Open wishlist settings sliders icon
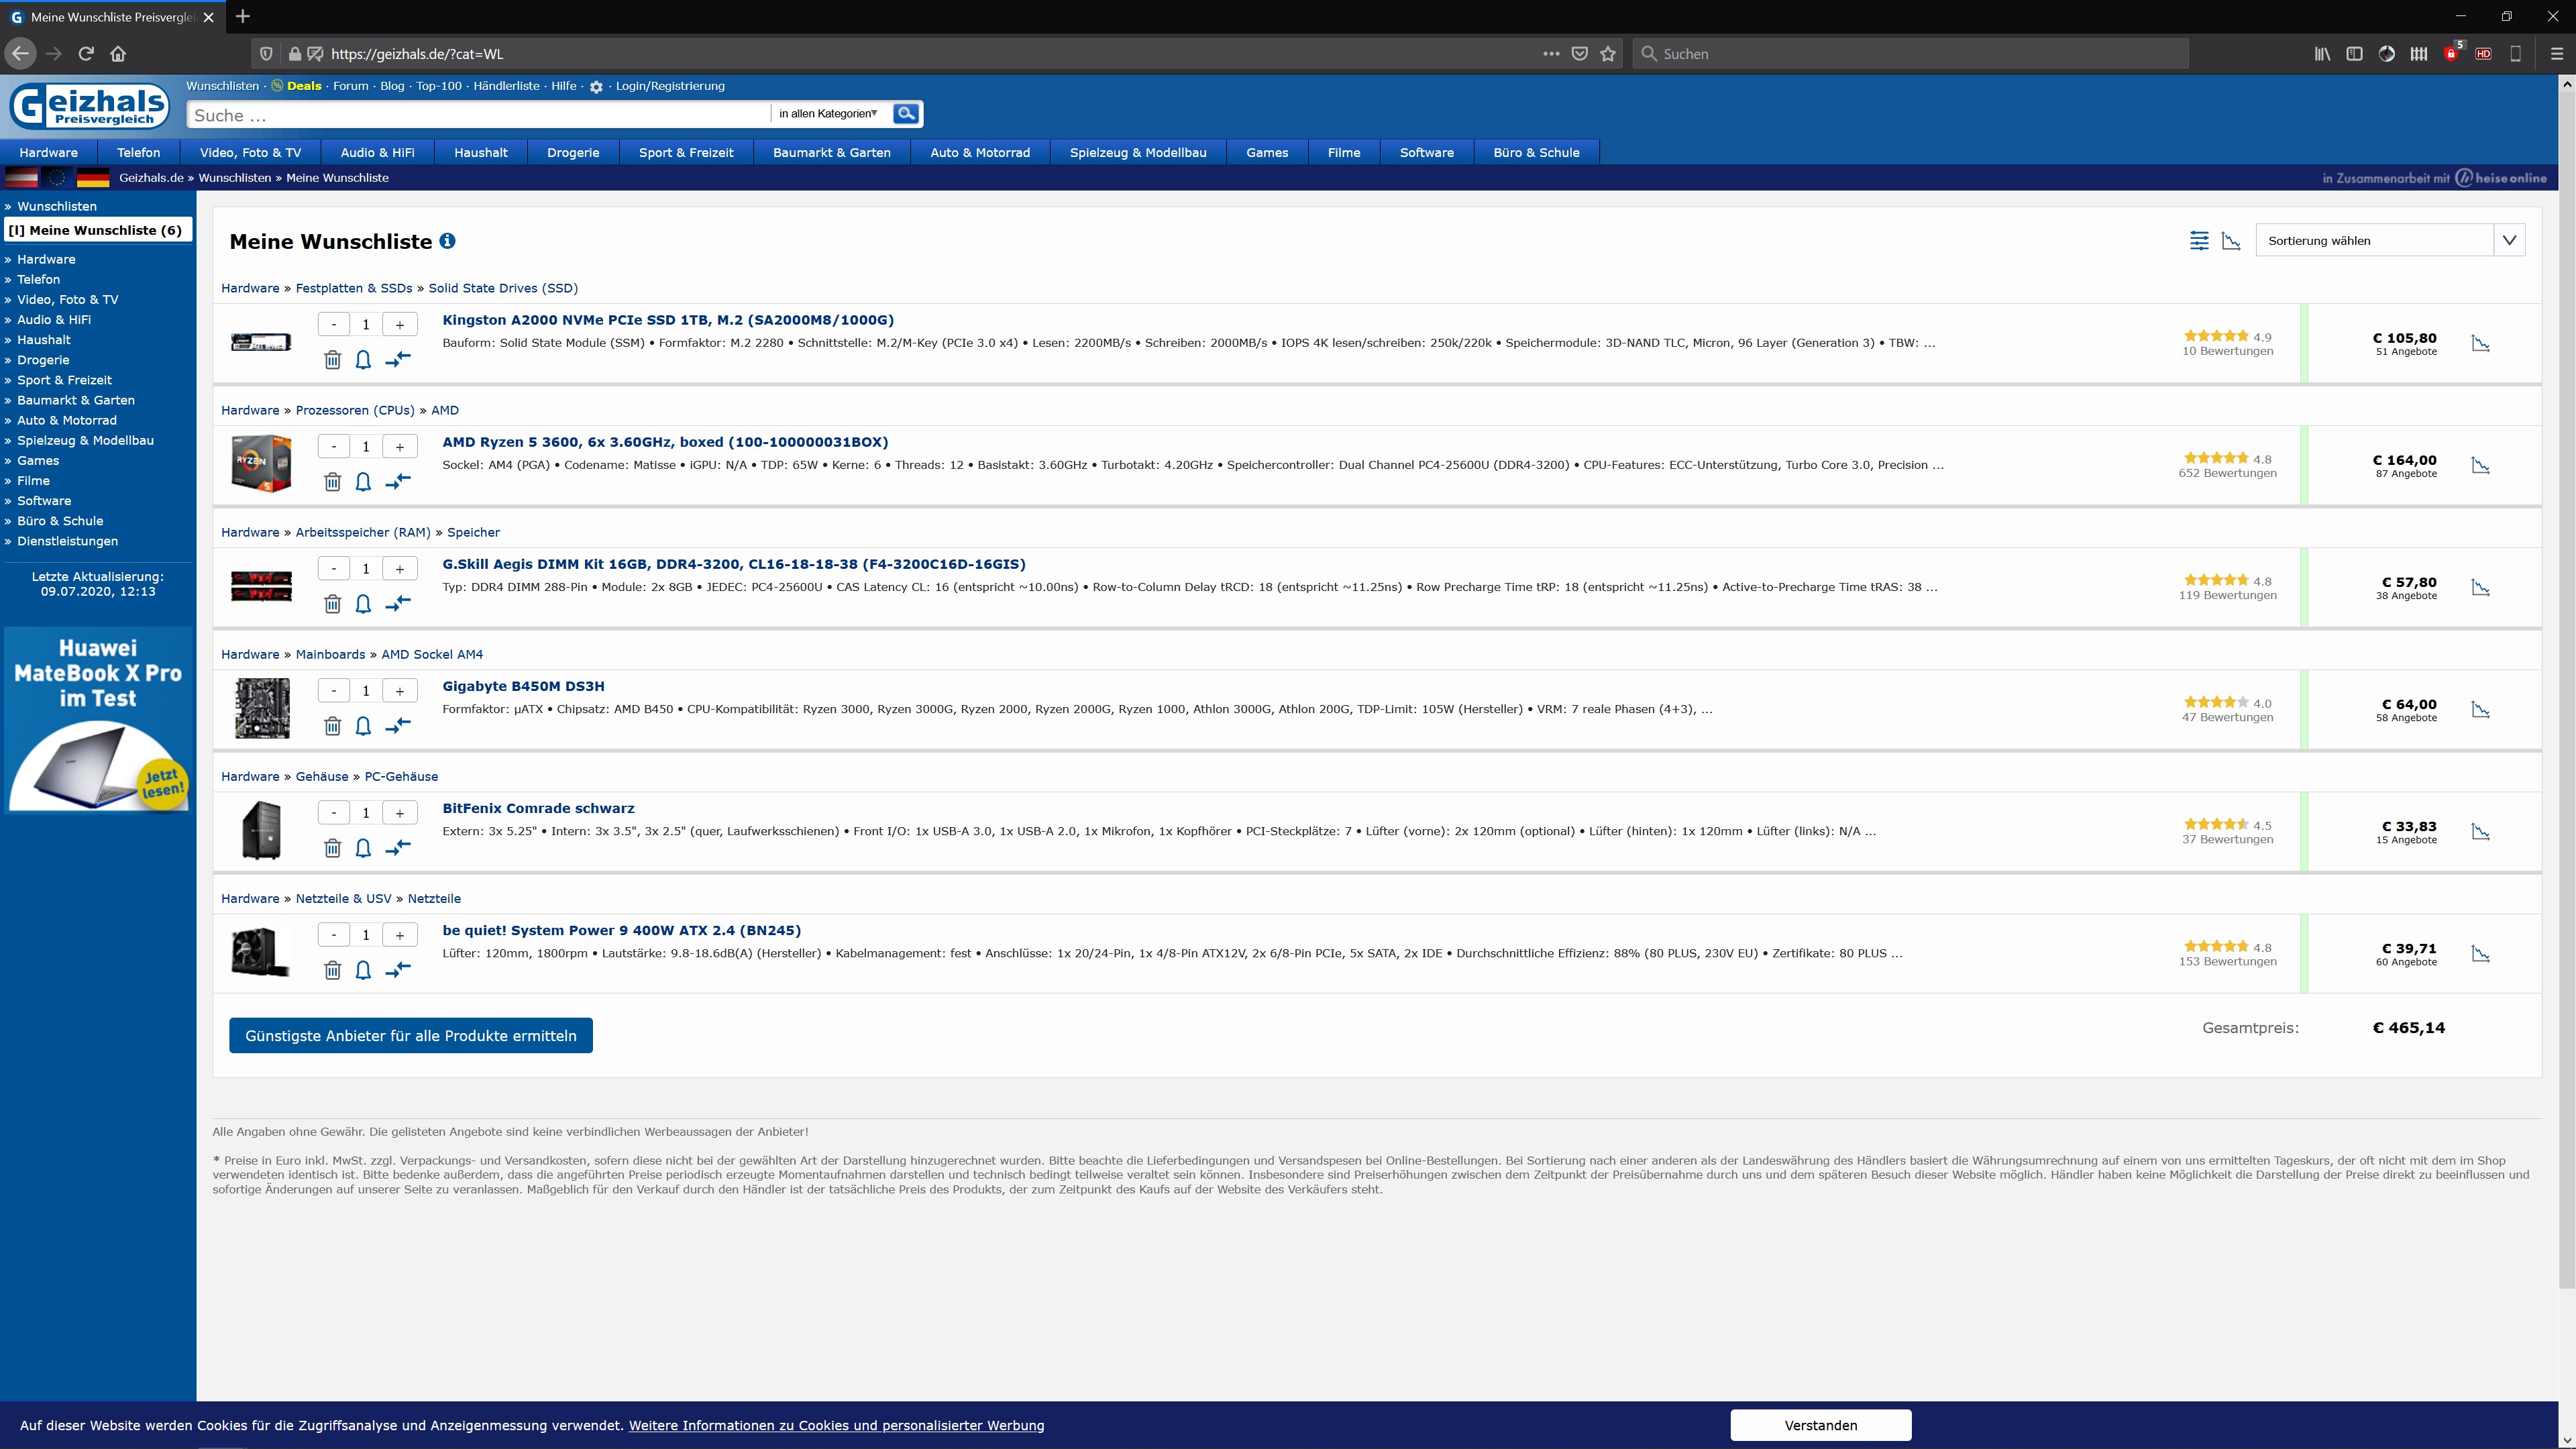The height and width of the screenshot is (1449, 2576). (x=2199, y=241)
